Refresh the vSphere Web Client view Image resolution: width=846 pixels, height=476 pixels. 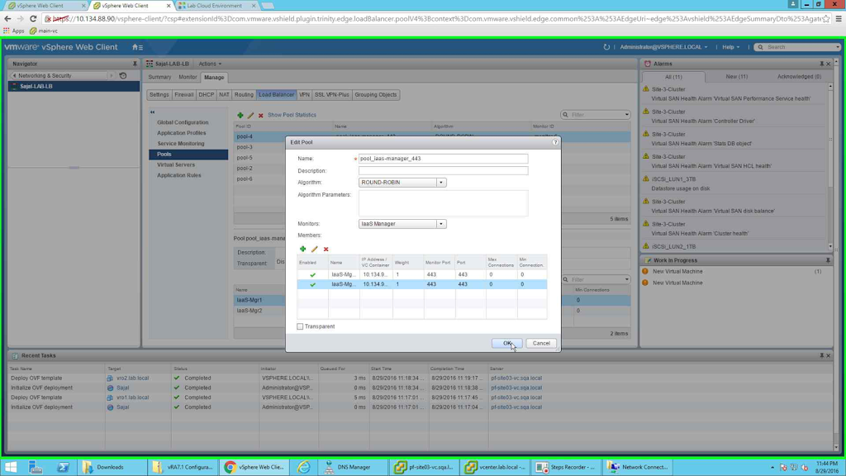point(606,47)
